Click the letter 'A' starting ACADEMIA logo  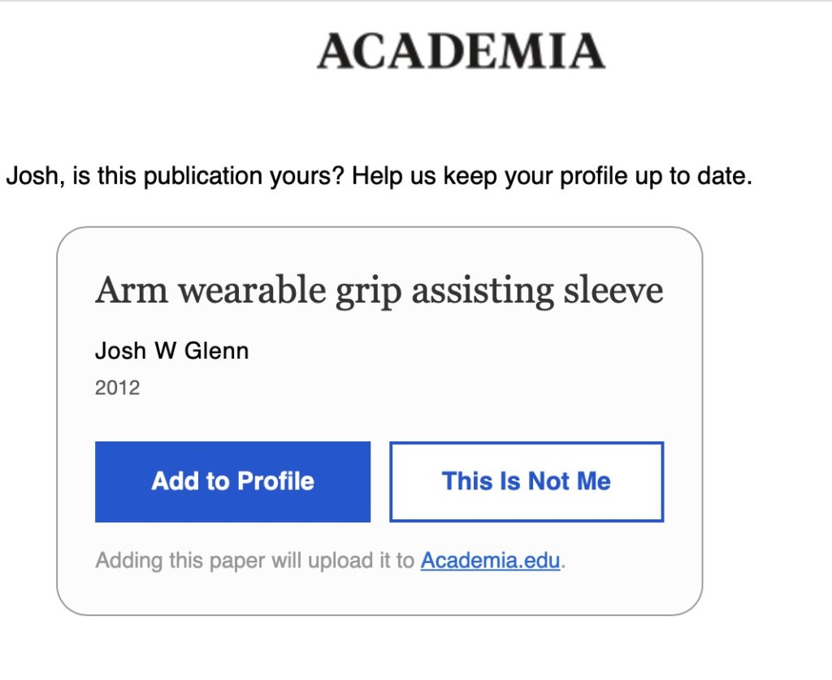[334, 51]
